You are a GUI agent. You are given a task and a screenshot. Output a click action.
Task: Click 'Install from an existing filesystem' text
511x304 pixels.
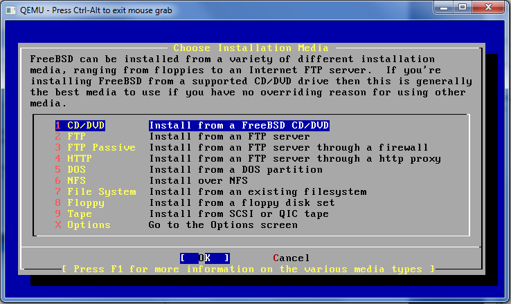tap(258, 192)
